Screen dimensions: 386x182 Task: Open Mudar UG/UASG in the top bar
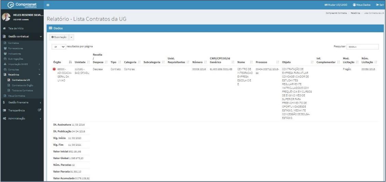click(336, 5)
